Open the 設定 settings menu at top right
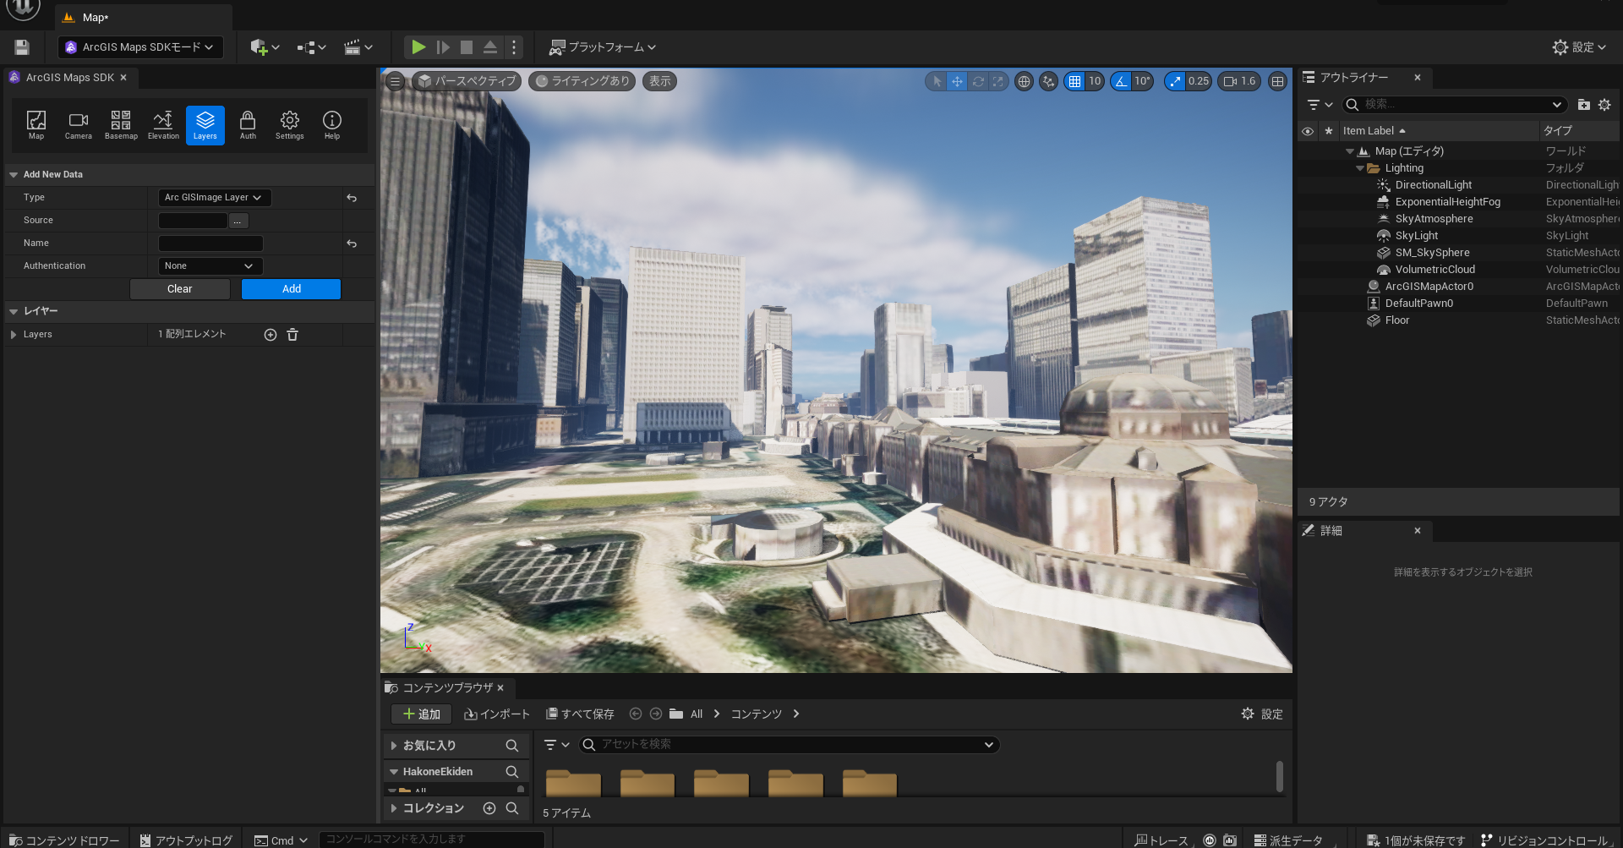 click(x=1579, y=47)
